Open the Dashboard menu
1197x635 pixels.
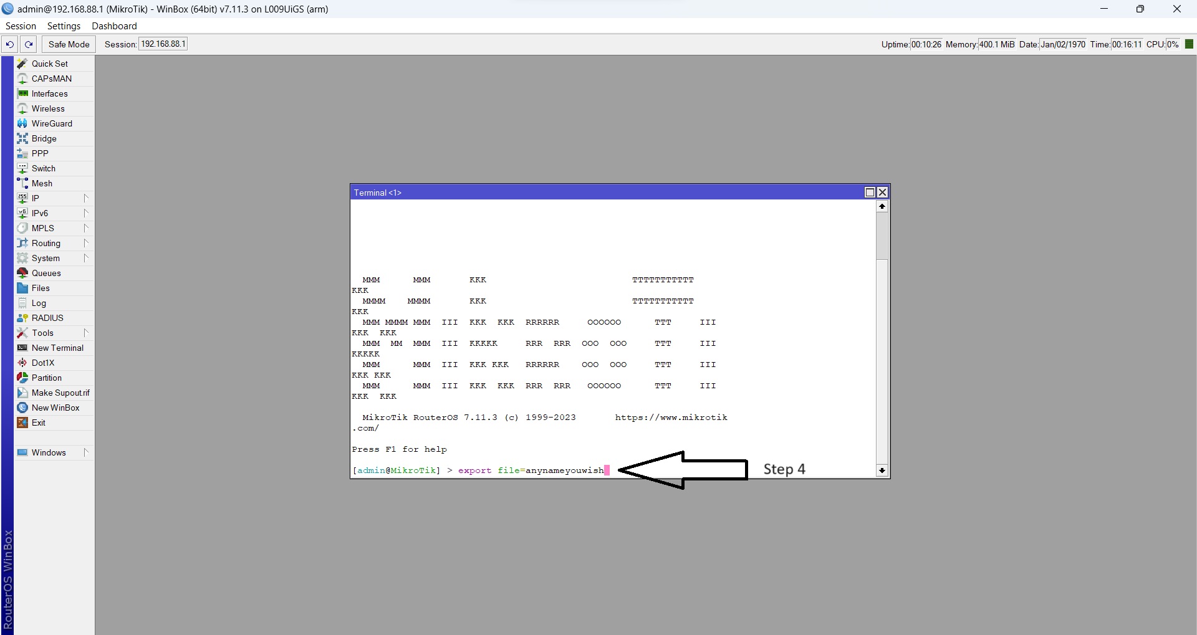[x=114, y=26]
